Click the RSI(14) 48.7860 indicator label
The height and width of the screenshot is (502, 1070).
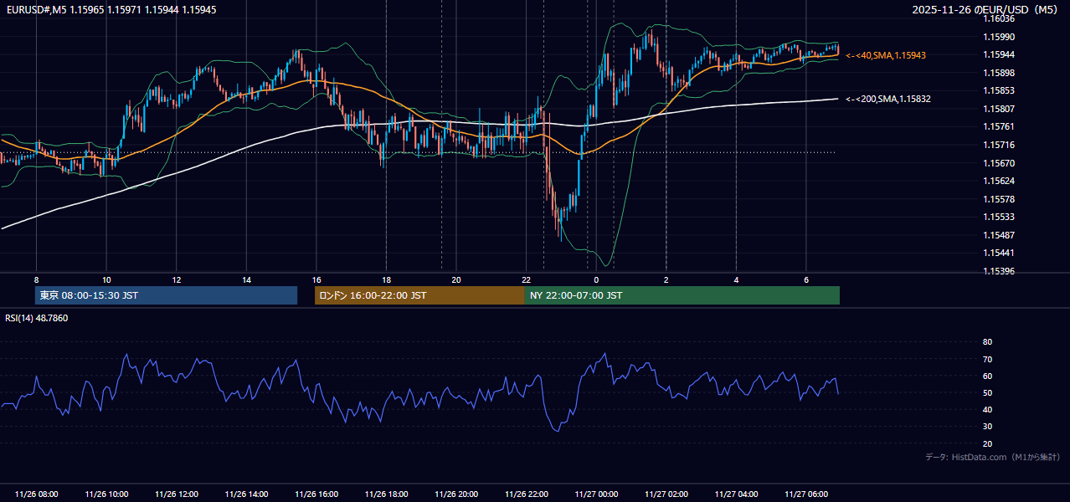click(x=37, y=318)
